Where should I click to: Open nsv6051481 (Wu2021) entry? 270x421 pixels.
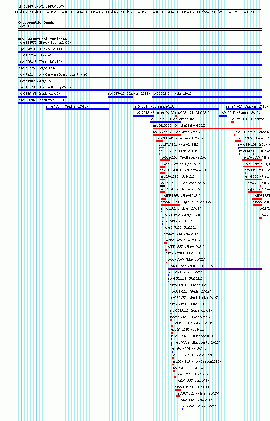pos(195,400)
